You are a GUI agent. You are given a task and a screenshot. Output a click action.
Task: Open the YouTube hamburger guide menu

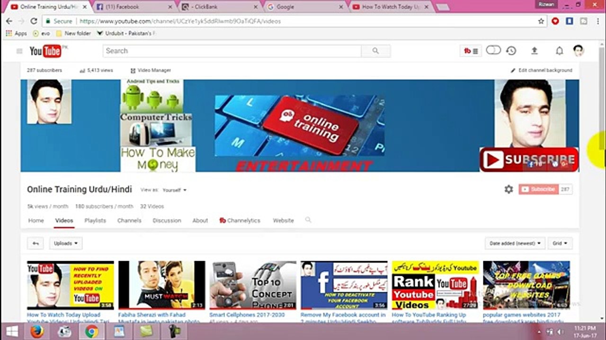click(x=19, y=51)
